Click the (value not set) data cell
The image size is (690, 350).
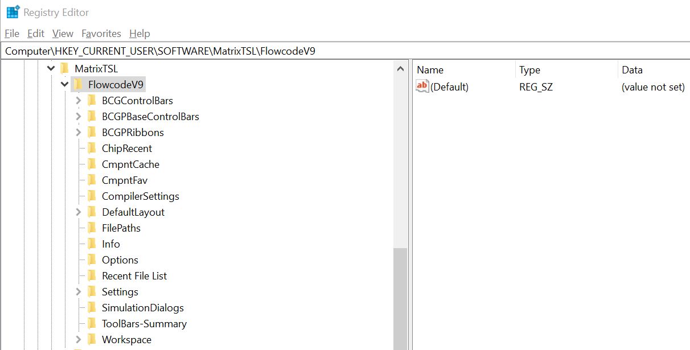[x=653, y=87]
